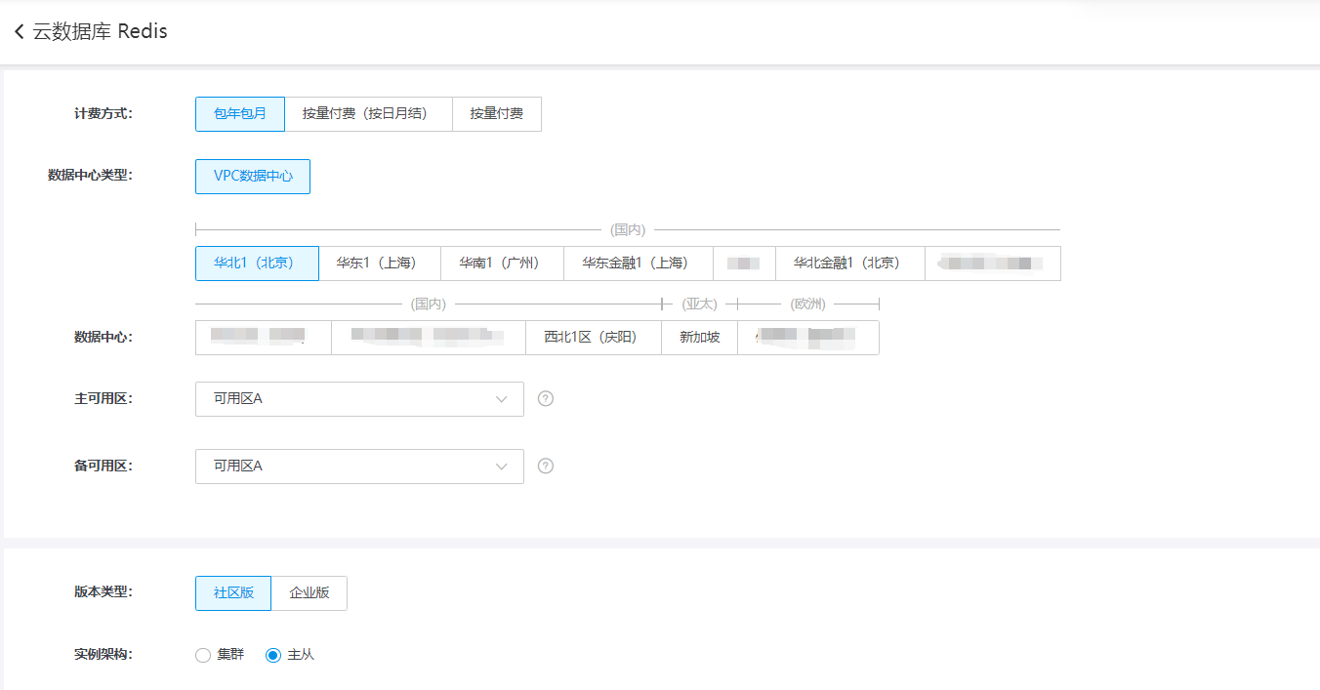Click the 数据中心类型 label

[90, 175]
